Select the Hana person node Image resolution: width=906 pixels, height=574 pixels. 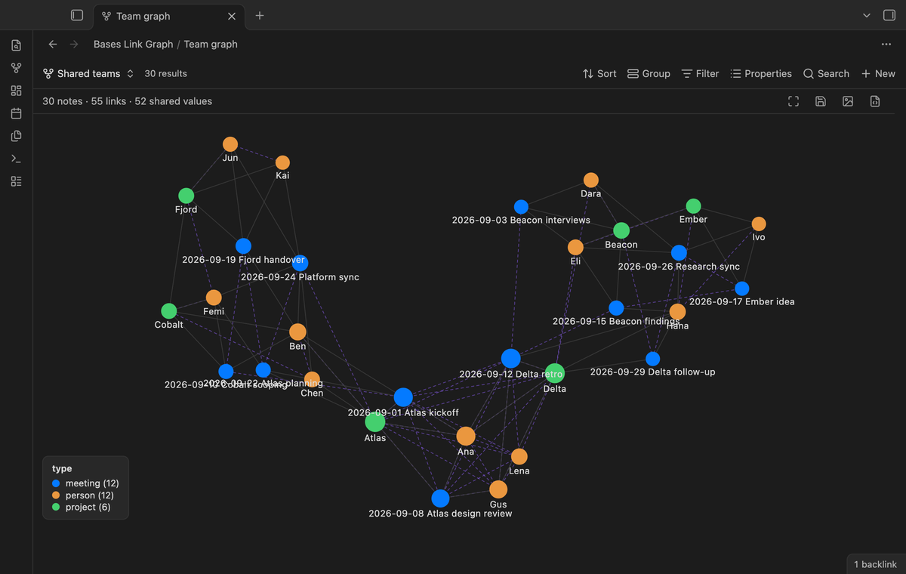point(677,312)
